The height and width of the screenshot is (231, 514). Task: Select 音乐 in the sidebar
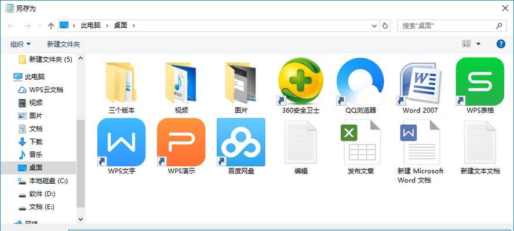(31, 155)
